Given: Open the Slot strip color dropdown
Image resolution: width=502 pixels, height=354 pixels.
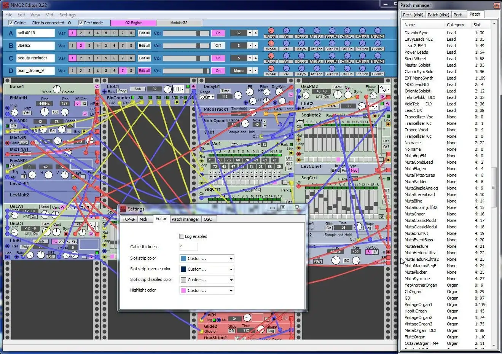Looking at the screenshot, I should click(x=207, y=258).
